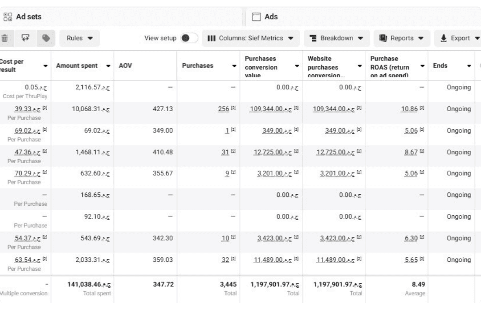Click the 63.54 cost per purchase link
Image resolution: width=481 pixels, height=309 pixels.
pos(27,260)
